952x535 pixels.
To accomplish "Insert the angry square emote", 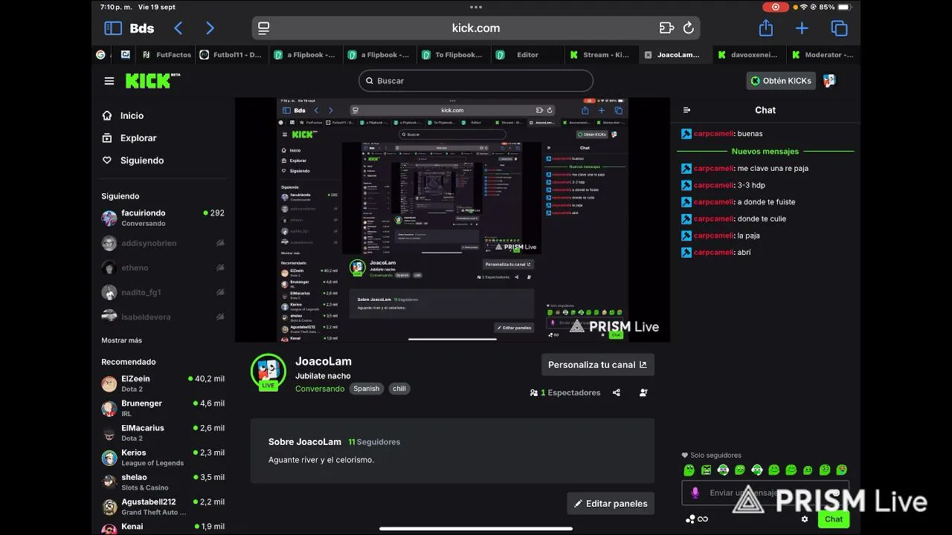I will click(x=706, y=470).
